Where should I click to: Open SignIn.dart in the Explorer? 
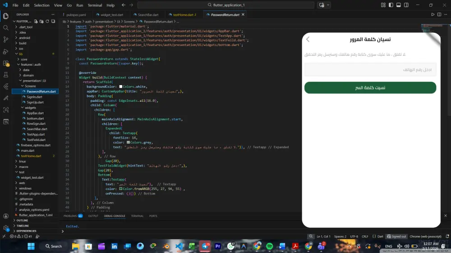pos(35,97)
